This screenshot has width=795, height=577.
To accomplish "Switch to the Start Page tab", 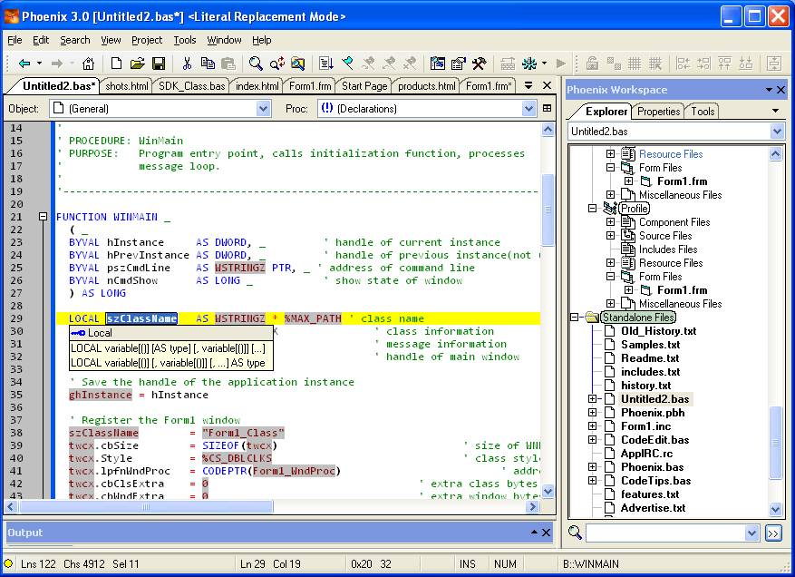I will [x=364, y=86].
